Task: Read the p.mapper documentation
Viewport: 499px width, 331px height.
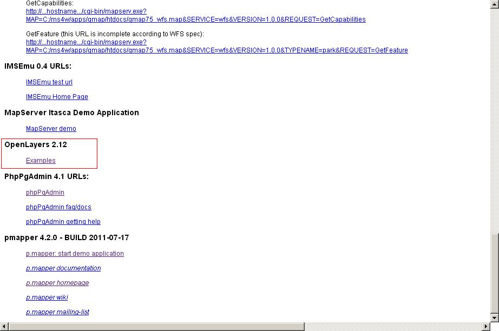Action: coord(63,268)
